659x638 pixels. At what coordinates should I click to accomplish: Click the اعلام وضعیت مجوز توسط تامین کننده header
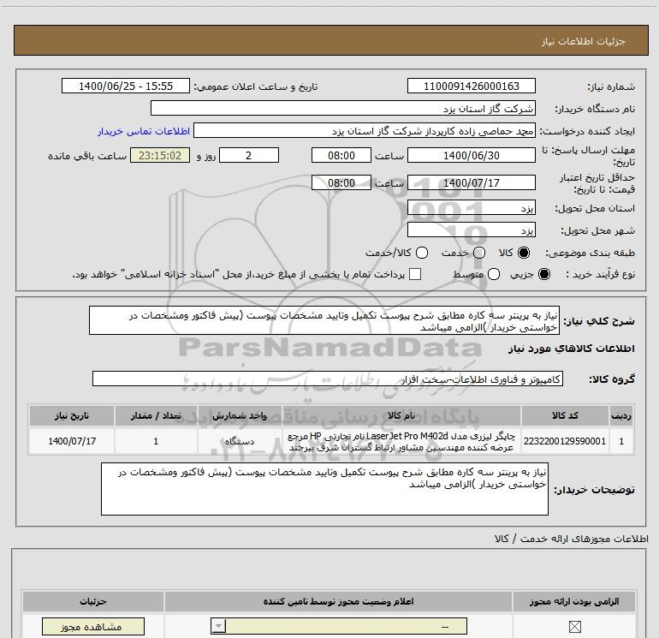[x=338, y=601]
